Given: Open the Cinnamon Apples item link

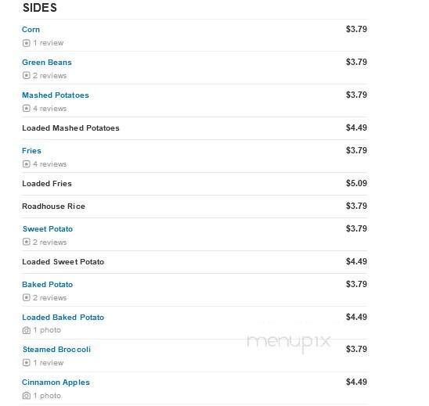Looking at the screenshot, I should click(x=56, y=383).
